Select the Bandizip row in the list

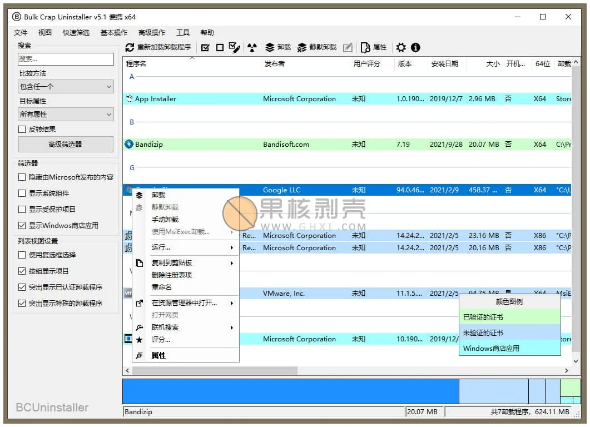pyautogui.click(x=347, y=144)
